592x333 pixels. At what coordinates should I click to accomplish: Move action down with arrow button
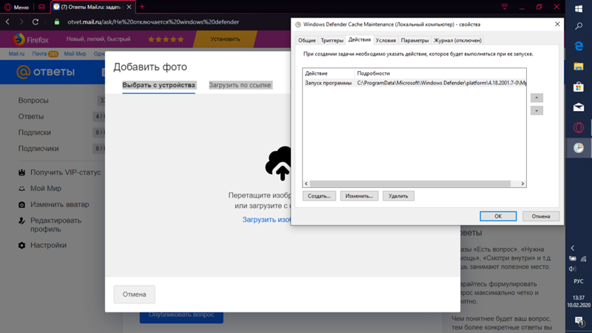point(536,110)
